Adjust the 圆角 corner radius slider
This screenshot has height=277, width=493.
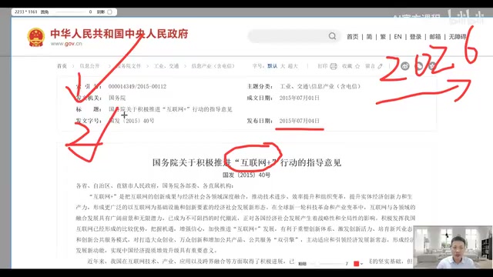69,12
